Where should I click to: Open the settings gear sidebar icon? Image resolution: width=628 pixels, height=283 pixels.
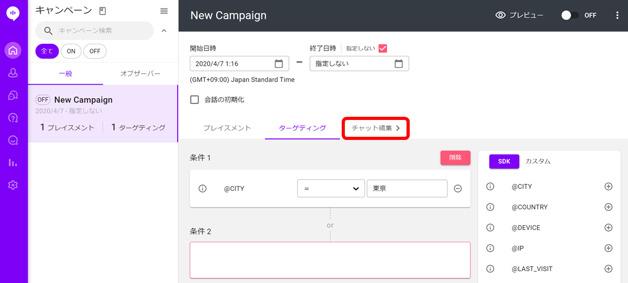pyautogui.click(x=13, y=185)
